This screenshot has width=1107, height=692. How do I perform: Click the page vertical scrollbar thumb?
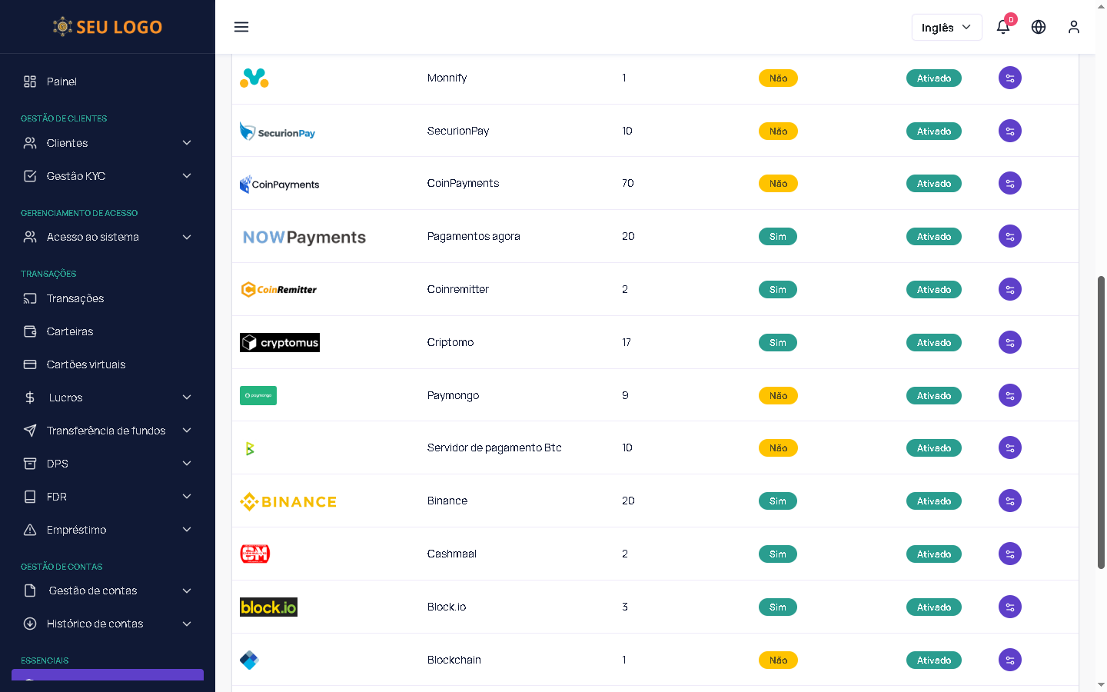point(1101,423)
